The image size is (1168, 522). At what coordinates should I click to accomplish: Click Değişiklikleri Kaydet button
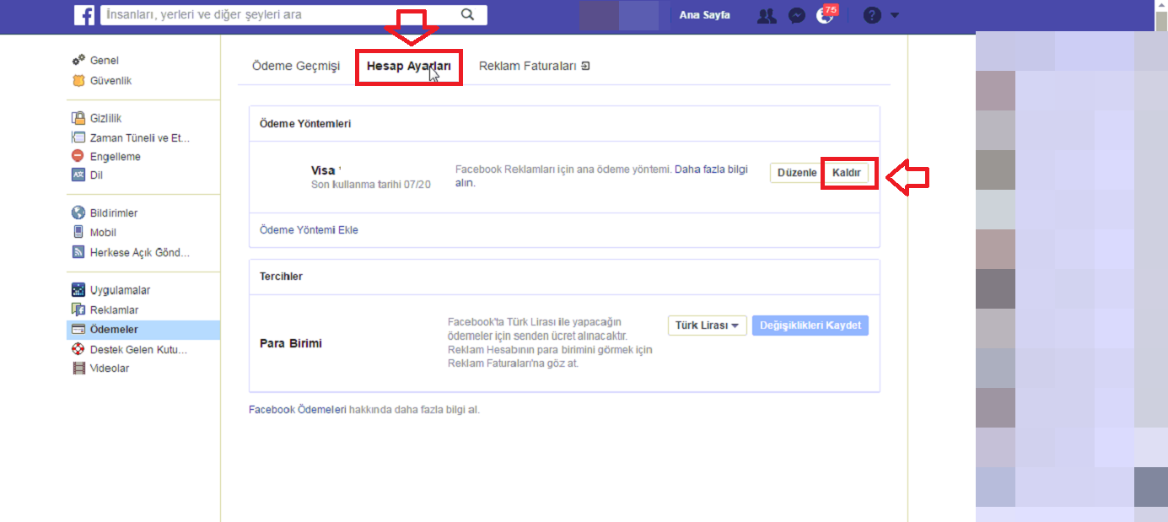[810, 326]
